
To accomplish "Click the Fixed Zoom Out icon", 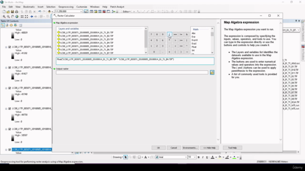I will coord(26,17).
